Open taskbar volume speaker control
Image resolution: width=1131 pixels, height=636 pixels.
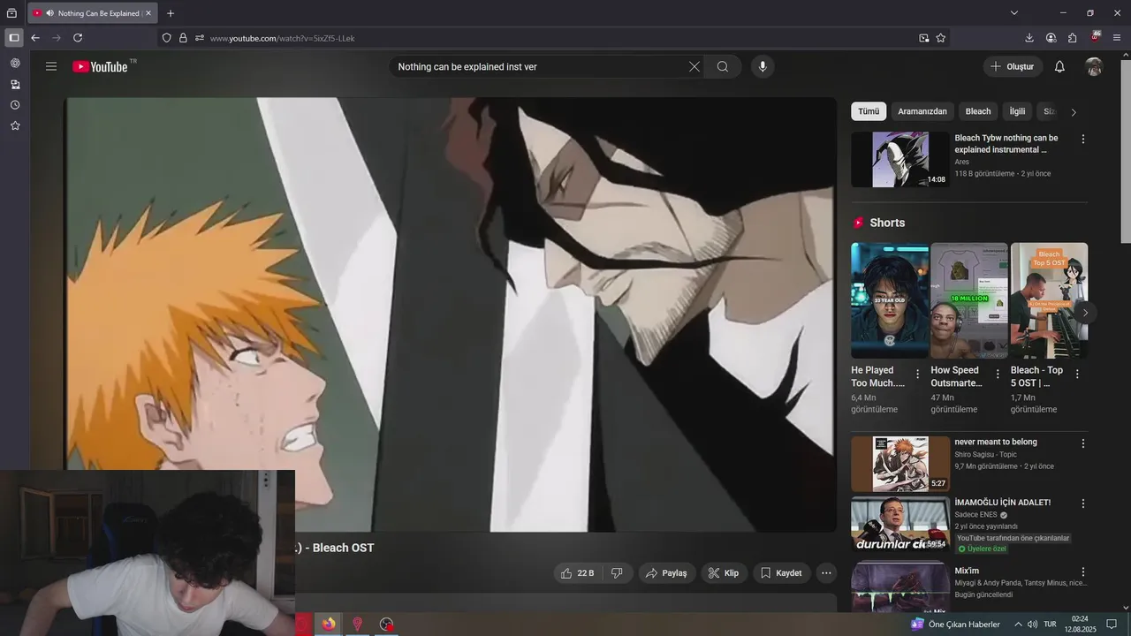(1032, 625)
